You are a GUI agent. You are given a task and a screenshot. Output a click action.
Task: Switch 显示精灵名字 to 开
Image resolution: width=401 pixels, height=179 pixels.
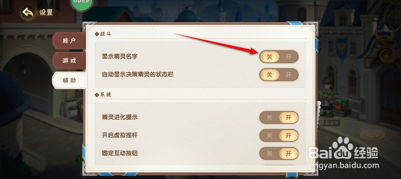coord(288,57)
